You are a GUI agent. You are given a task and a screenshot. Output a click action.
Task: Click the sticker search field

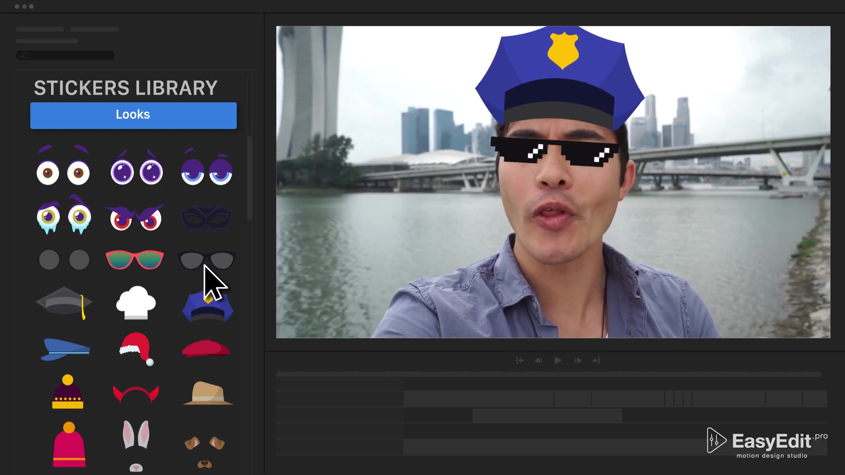(x=66, y=55)
